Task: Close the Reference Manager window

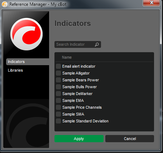Action: (x=152, y=3)
